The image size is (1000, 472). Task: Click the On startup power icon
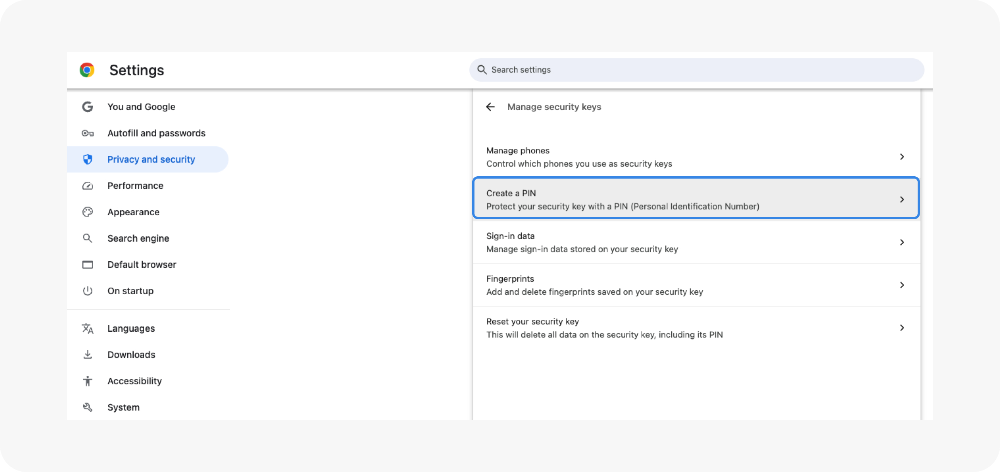point(87,291)
